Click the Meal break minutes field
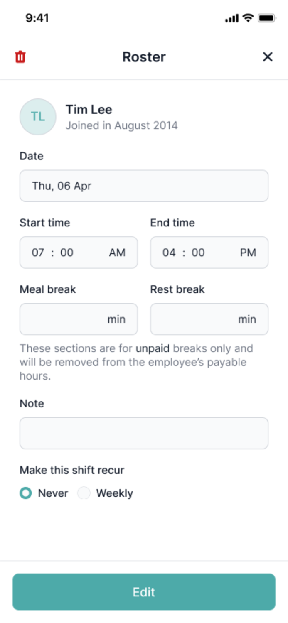Image resolution: width=288 pixels, height=623 pixels. [x=78, y=319]
